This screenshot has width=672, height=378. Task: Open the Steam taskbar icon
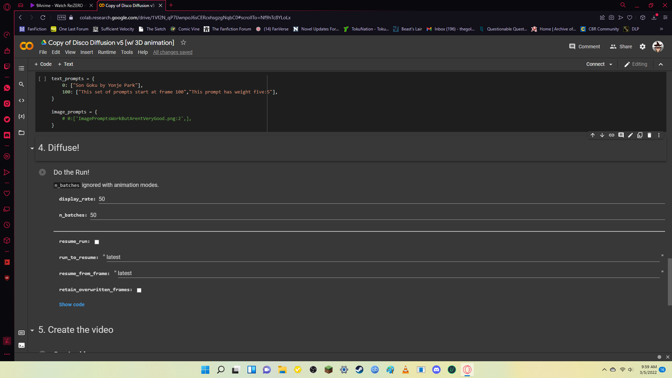pos(359,370)
